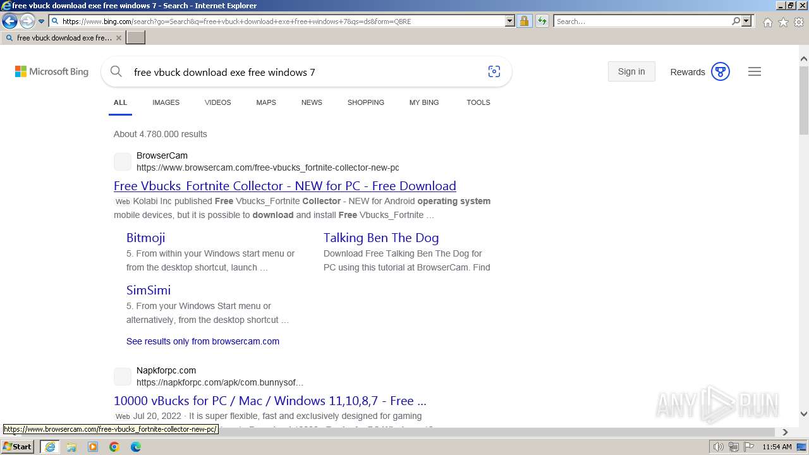Open the File Explorer taskbar icon
The width and height of the screenshot is (809, 455).
71,447
